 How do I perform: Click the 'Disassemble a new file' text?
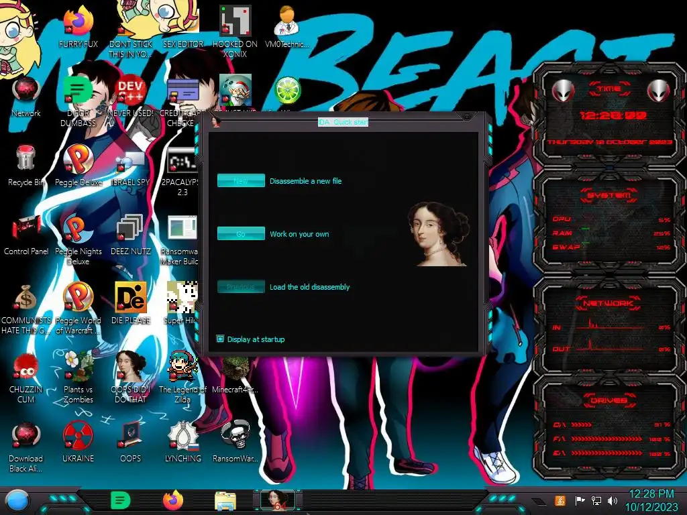pos(305,181)
